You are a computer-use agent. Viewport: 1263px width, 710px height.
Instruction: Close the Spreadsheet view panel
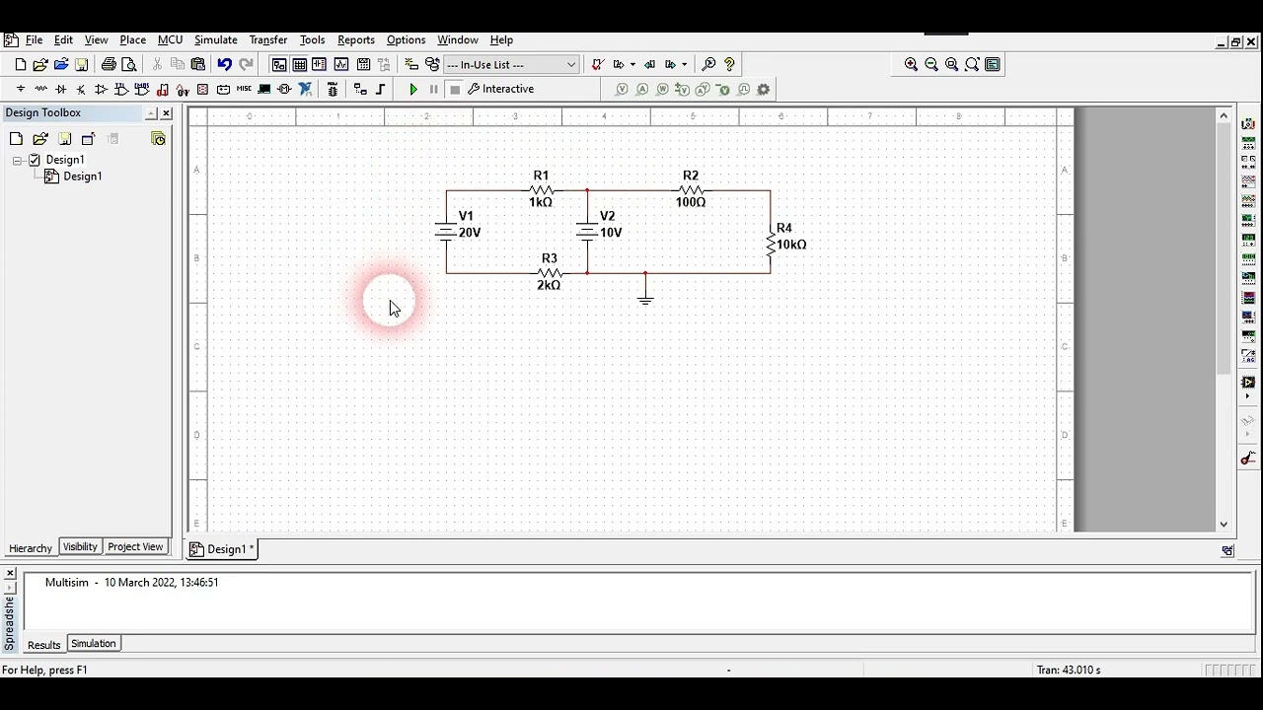click(10, 574)
